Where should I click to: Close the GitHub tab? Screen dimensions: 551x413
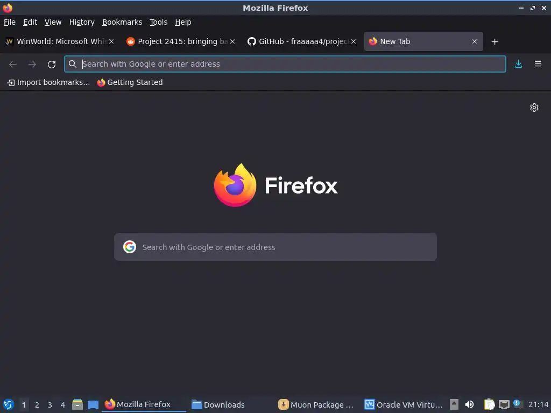click(x=354, y=41)
